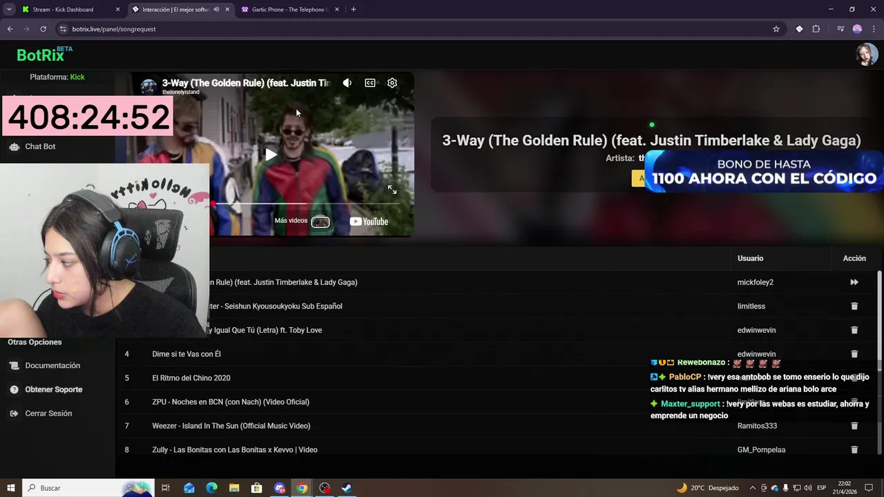
Task: Go back to the previous page
Action: 10,29
